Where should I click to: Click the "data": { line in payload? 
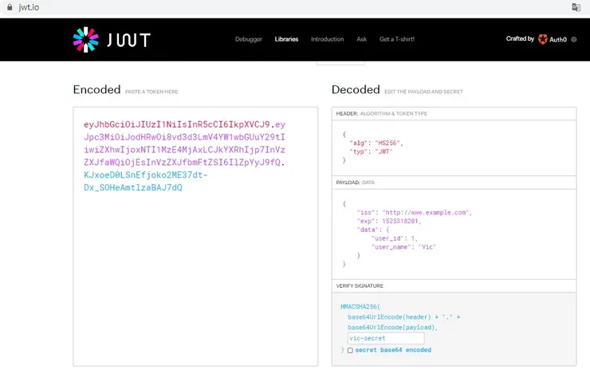click(x=373, y=230)
